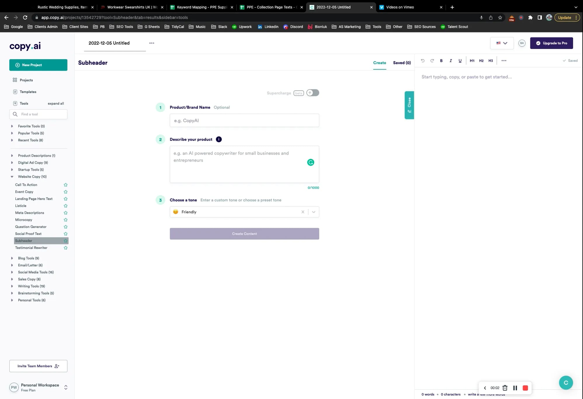
Task: Click expand all tools link
Action: (56, 104)
